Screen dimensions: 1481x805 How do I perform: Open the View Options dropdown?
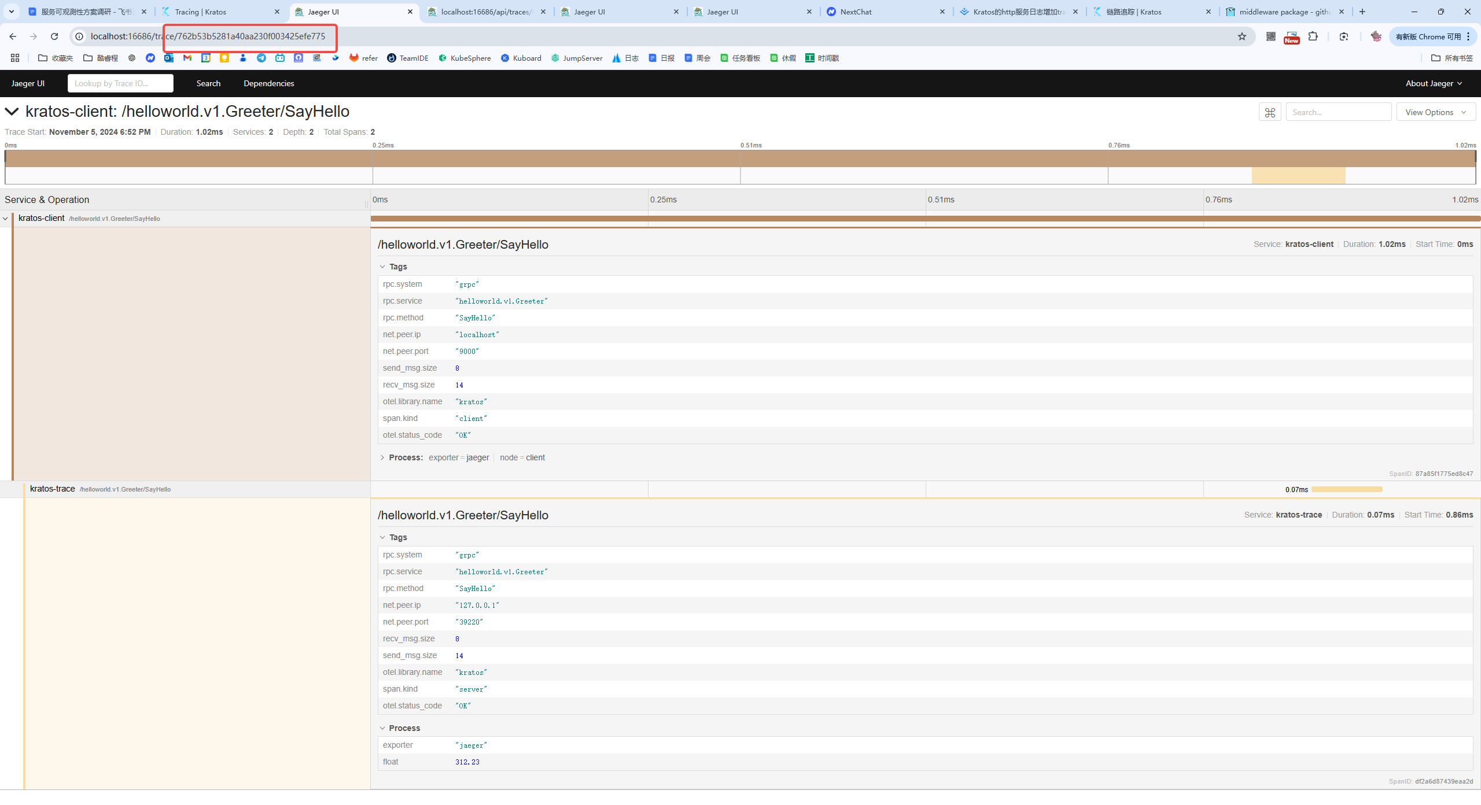(1436, 112)
